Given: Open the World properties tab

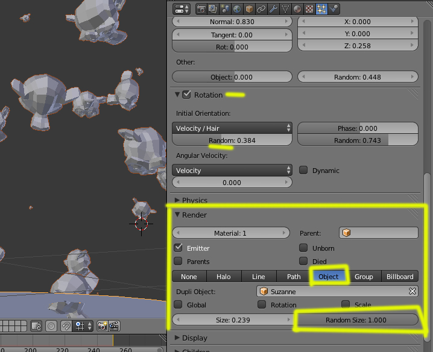Looking at the screenshot, I should coord(237,9).
